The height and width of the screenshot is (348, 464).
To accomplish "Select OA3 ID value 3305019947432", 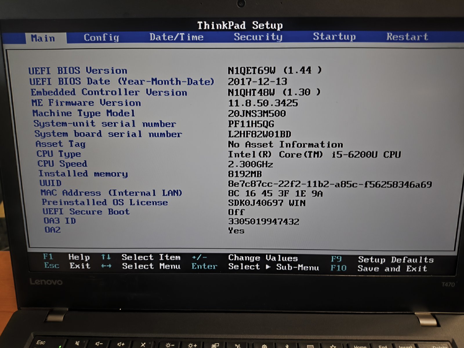I will (x=264, y=221).
